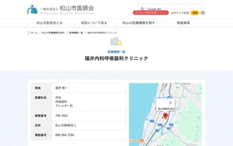Image resolution: width=233 pixels, height=146 pixels.
Task: Click the 診療科目 row label
Action: point(41,98)
